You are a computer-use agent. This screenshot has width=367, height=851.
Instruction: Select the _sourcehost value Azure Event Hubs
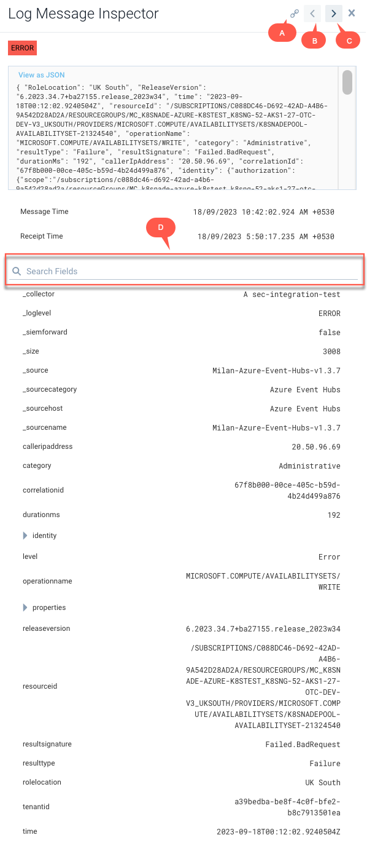coord(305,409)
